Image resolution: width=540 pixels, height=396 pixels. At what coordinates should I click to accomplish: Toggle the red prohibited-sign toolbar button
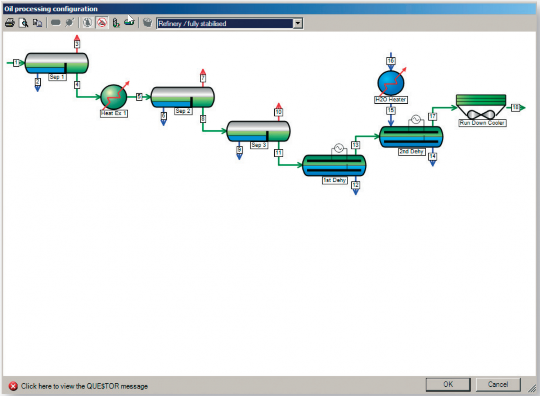102,23
